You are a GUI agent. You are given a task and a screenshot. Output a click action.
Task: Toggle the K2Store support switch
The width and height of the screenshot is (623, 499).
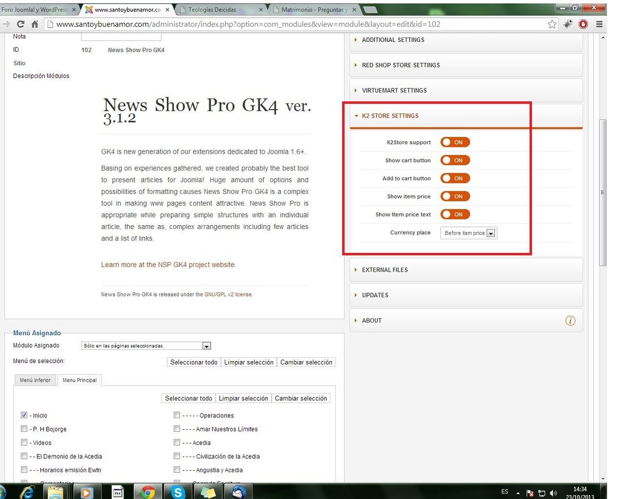(455, 142)
